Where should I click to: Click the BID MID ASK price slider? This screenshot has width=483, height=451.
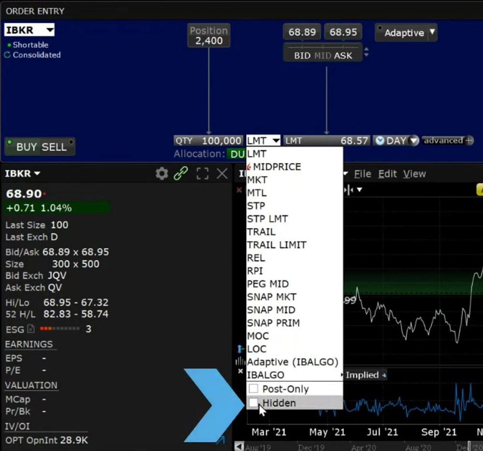pyautogui.click(x=323, y=52)
